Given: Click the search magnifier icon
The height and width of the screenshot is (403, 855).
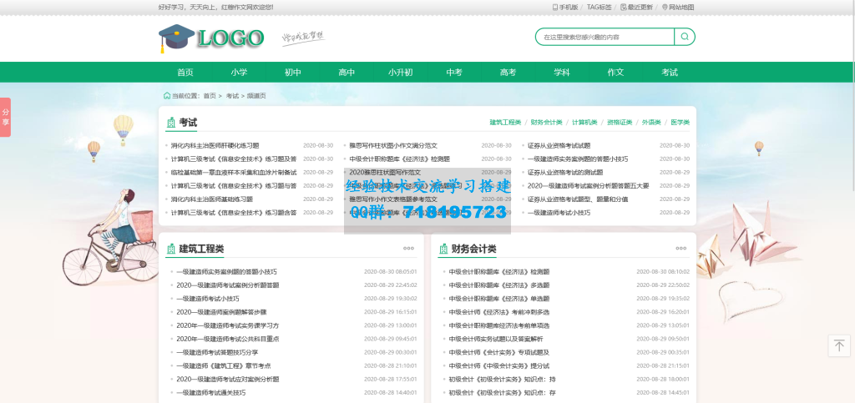Looking at the screenshot, I should pyautogui.click(x=685, y=37).
